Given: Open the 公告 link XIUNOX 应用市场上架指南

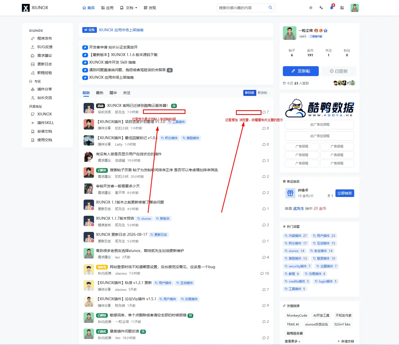Looking at the screenshot, I should tap(121, 30).
